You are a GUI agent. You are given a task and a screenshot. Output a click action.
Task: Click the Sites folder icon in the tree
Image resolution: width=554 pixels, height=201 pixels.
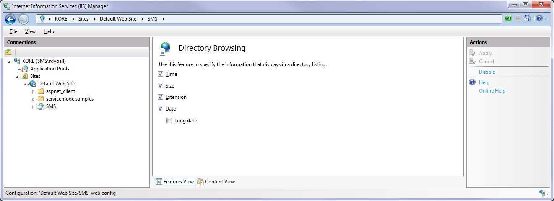pyautogui.click(x=25, y=76)
